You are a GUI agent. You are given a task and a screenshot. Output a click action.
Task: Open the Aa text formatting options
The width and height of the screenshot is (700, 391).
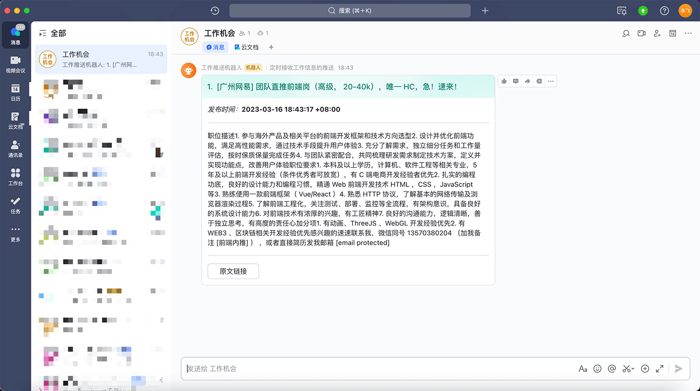click(x=583, y=369)
